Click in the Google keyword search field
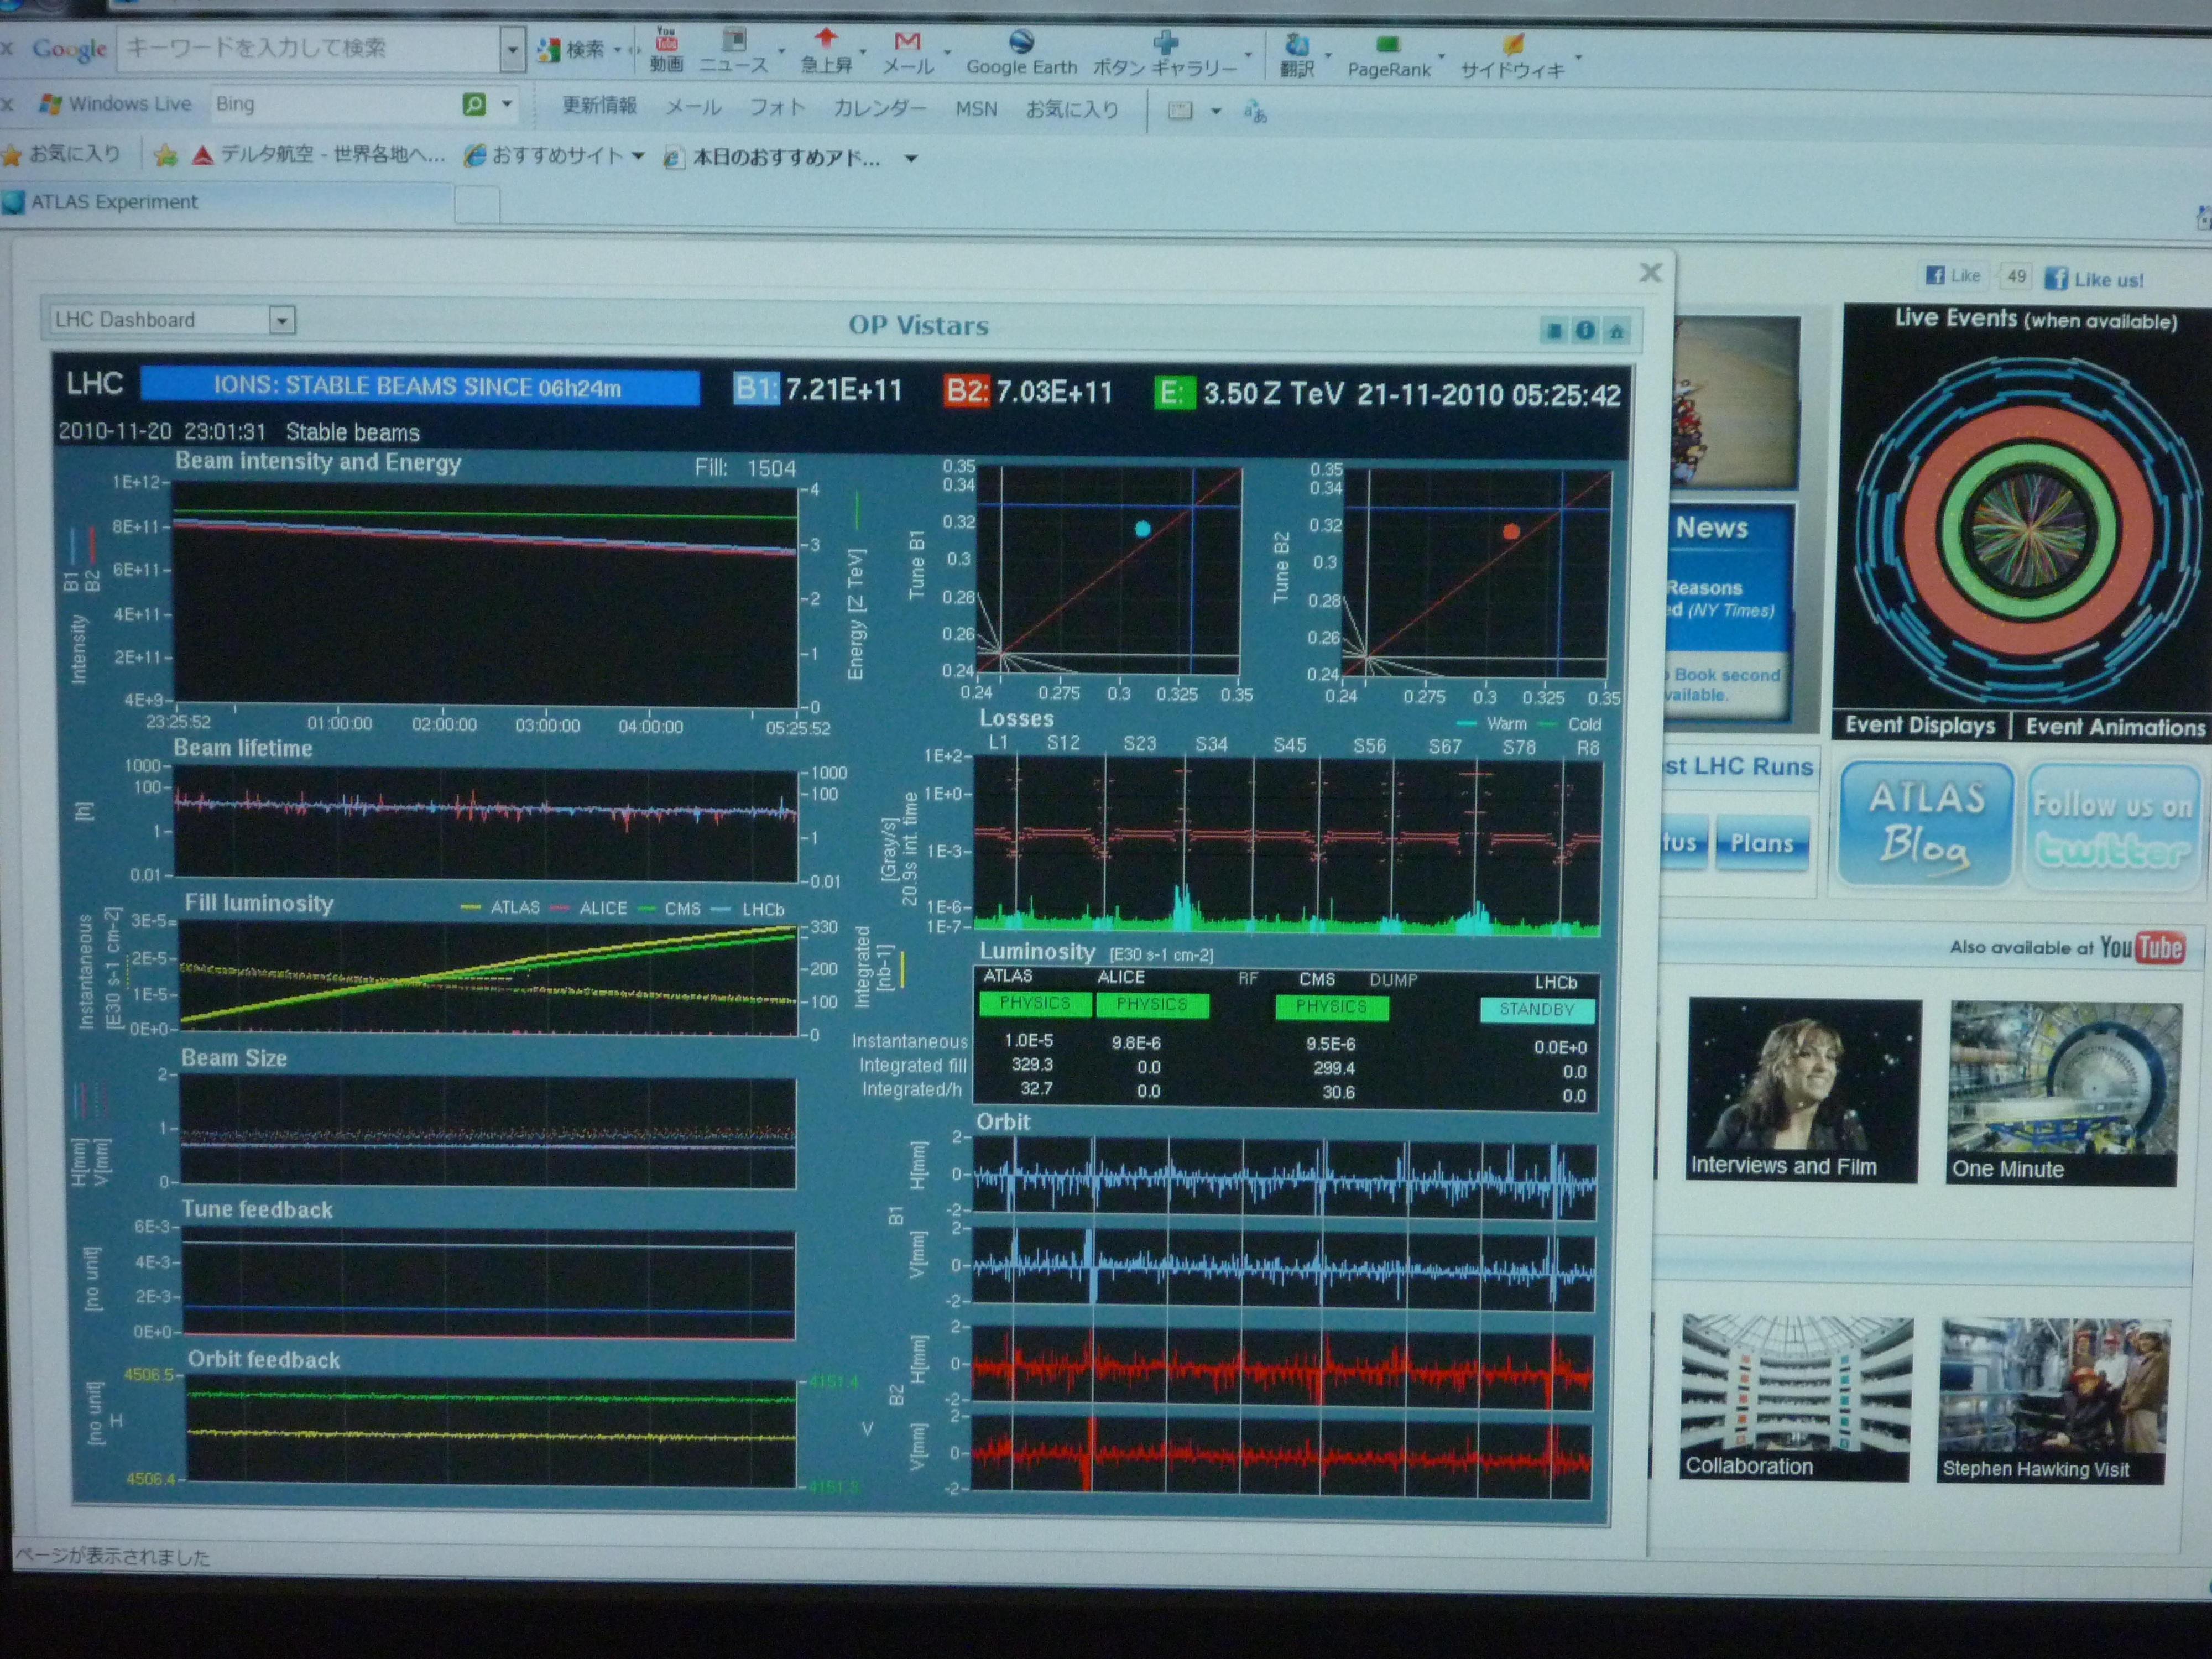 [308, 48]
